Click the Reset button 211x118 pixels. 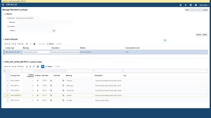(x=205, y=35)
